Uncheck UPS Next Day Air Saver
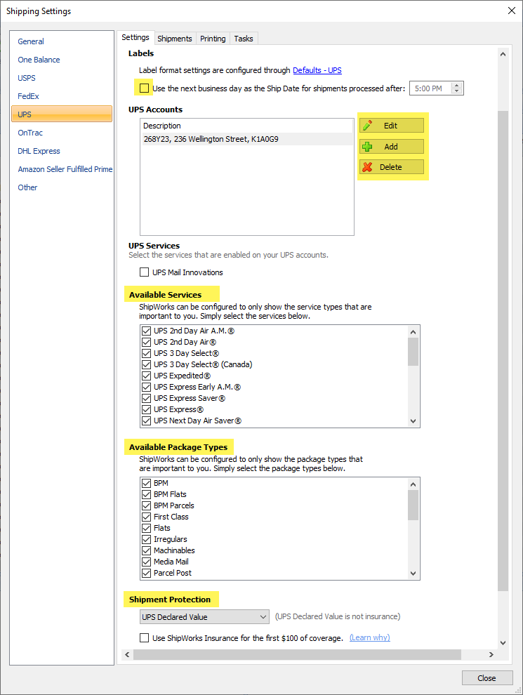This screenshot has width=523, height=695. click(x=146, y=421)
